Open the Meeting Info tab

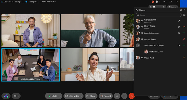coord(31,2)
